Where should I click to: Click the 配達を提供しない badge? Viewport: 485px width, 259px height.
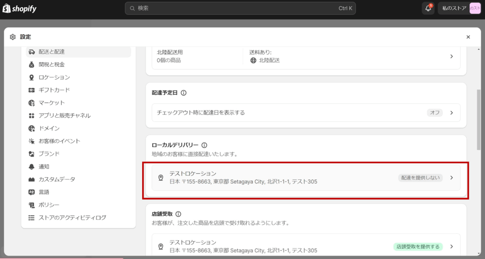(x=421, y=177)
